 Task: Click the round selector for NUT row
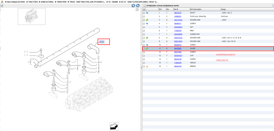pyautogui.click(x=144, y=27)
